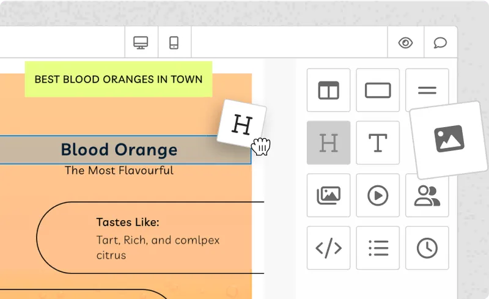Click the Best Blood Oranges in Town banner
Image resolution: width=489 pixels, height=299 pixels.
tap(119, 79)
